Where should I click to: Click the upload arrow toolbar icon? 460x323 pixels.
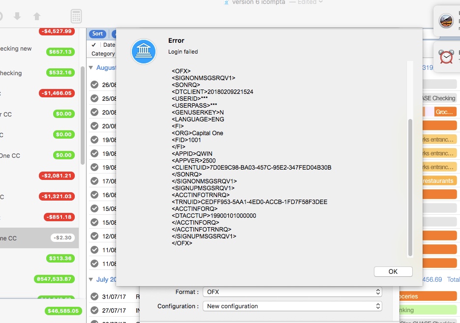[x=37, y=16]
